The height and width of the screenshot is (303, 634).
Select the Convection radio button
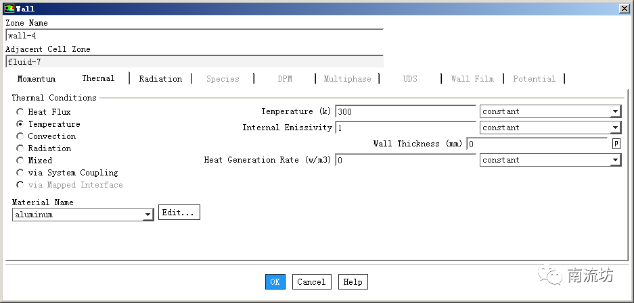20,136
